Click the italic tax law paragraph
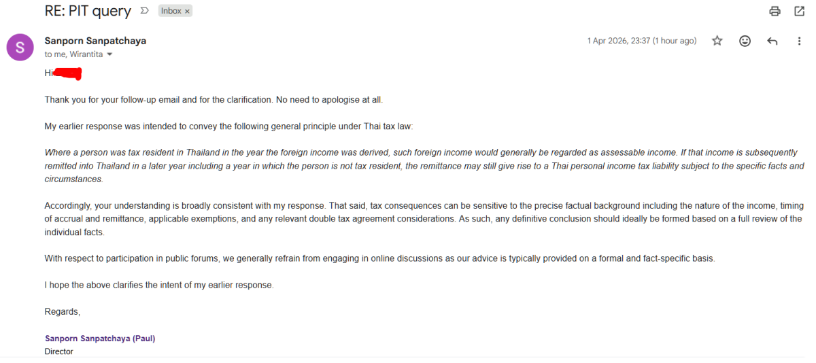This screenshot has height=363, width=816. tap(424, 166)
